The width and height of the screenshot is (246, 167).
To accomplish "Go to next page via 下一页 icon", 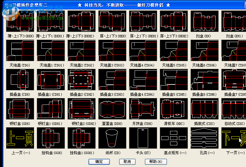I will tap(233, 138).
